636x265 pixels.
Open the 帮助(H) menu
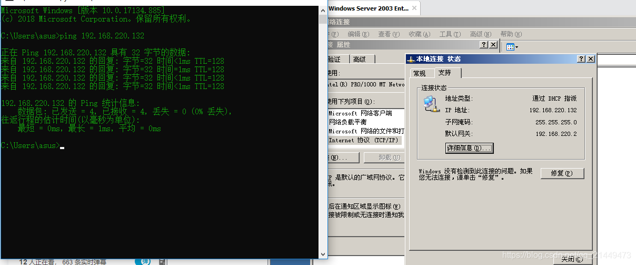pyautogui.click(x=511, y=34)
